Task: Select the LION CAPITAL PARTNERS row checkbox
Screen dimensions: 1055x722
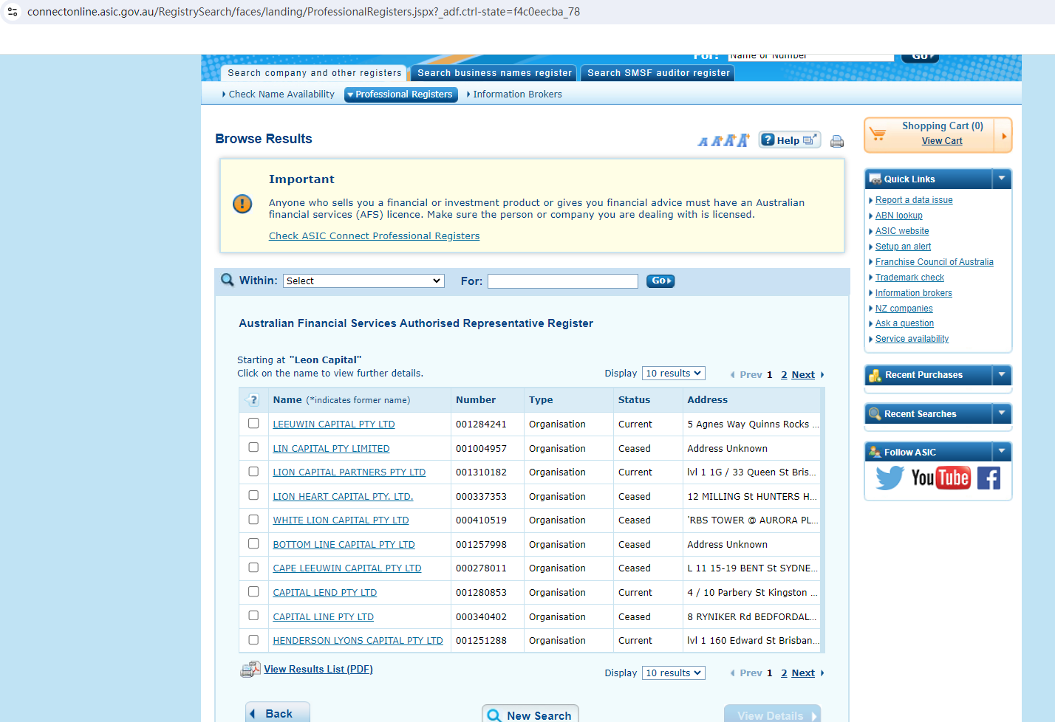Action: pyautogui.click(x=253, y=472)
